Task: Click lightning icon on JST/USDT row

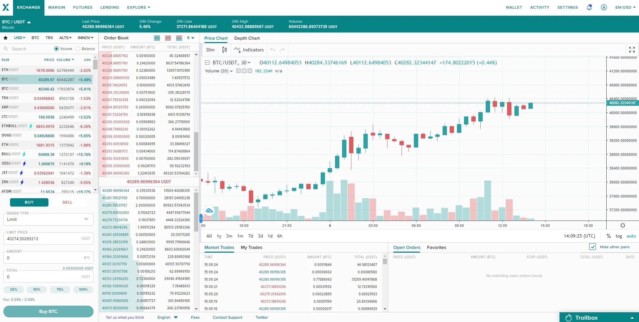Action: coord(21,173)
